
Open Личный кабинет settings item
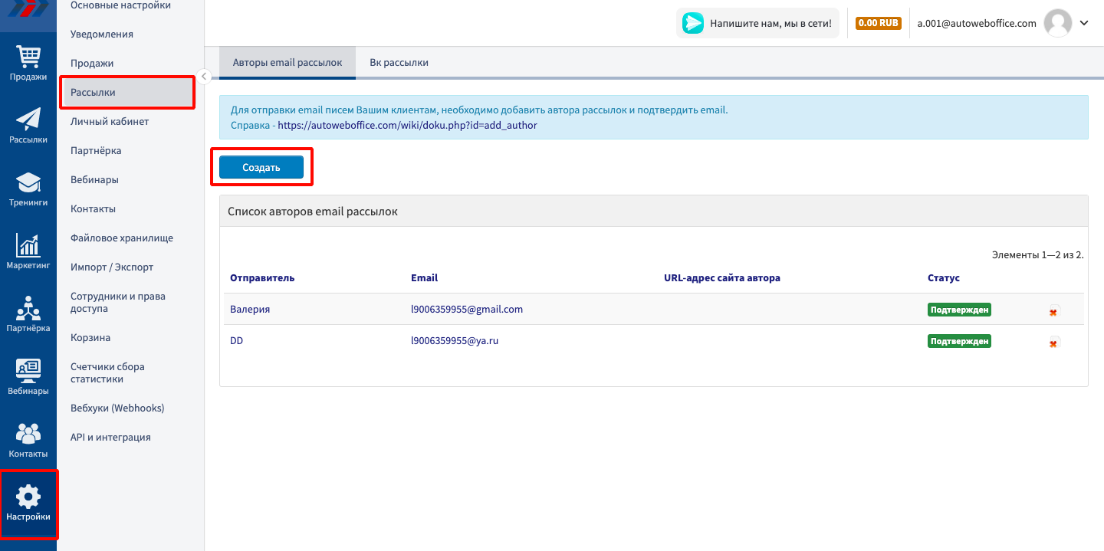110,121
